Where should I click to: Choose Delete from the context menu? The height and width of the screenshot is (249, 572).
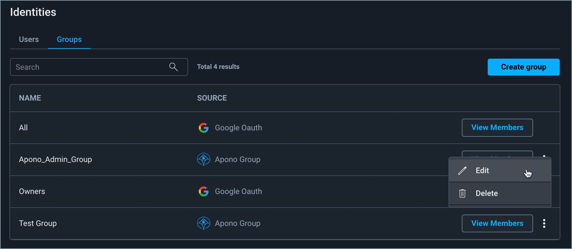pyautogui.click(x=487, y=193)
